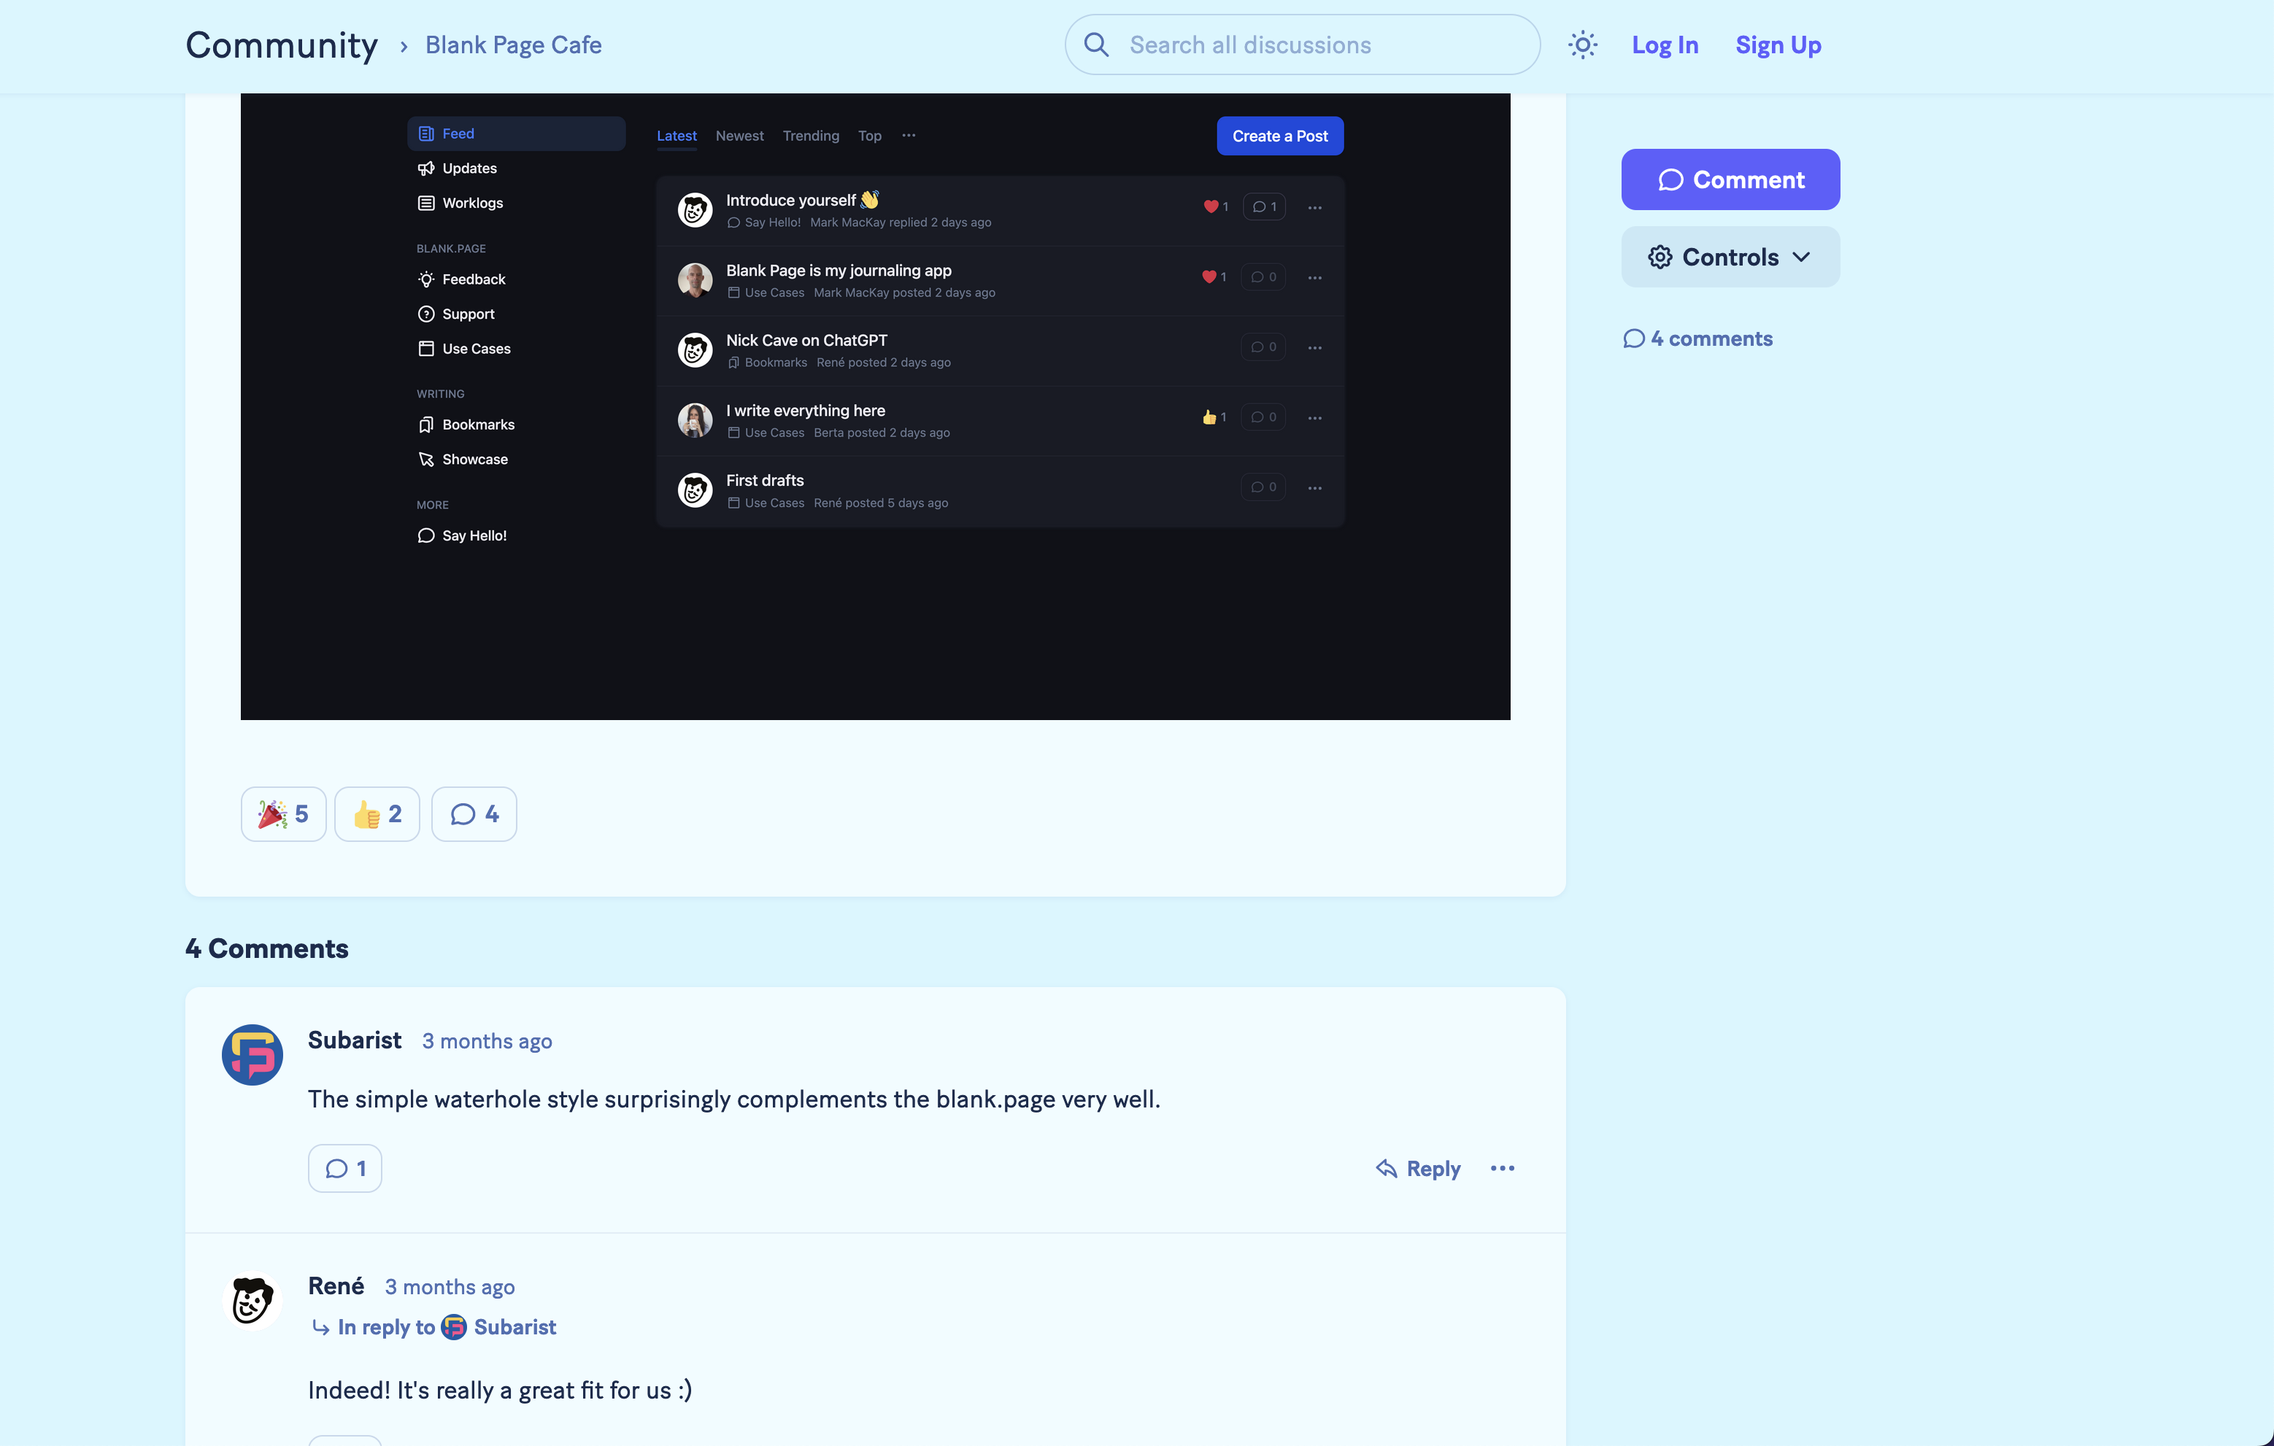
Task: Open the Sign Up link
Action: [1778, 45]
